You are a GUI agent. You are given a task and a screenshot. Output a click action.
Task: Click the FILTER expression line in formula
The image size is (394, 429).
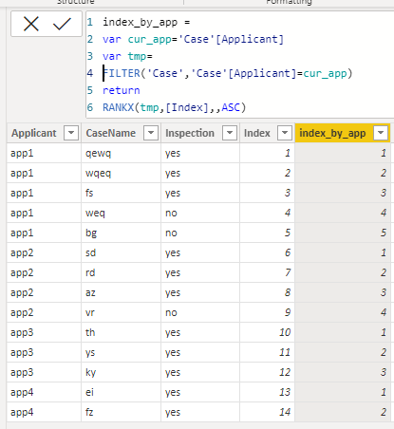pos(228,73)
